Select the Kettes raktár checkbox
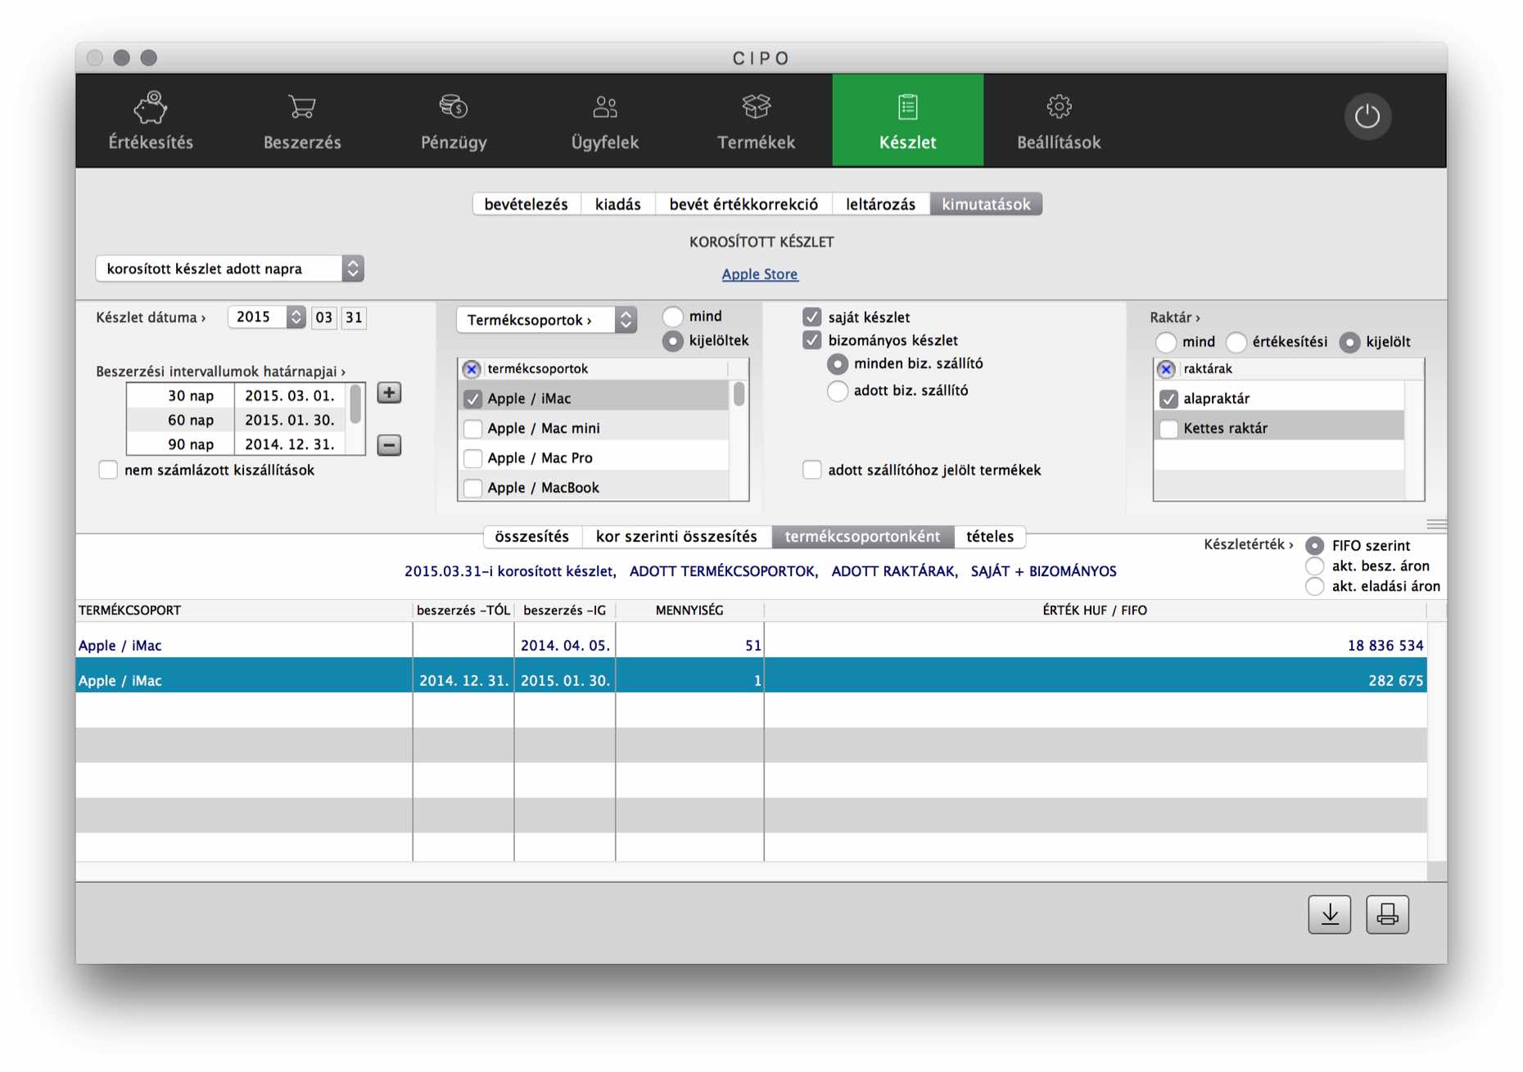1523x1072 pixels. coord(1168,428)
